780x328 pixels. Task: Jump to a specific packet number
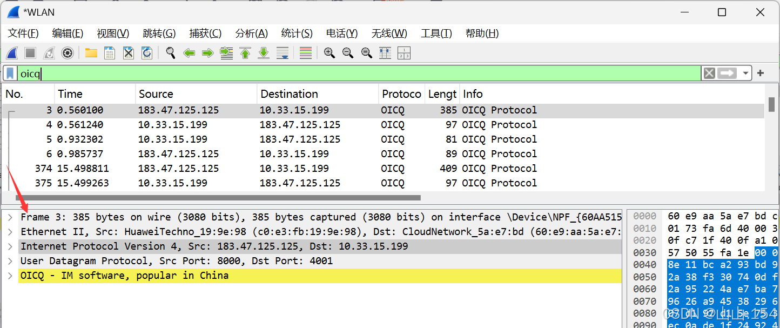click(226, 53)
